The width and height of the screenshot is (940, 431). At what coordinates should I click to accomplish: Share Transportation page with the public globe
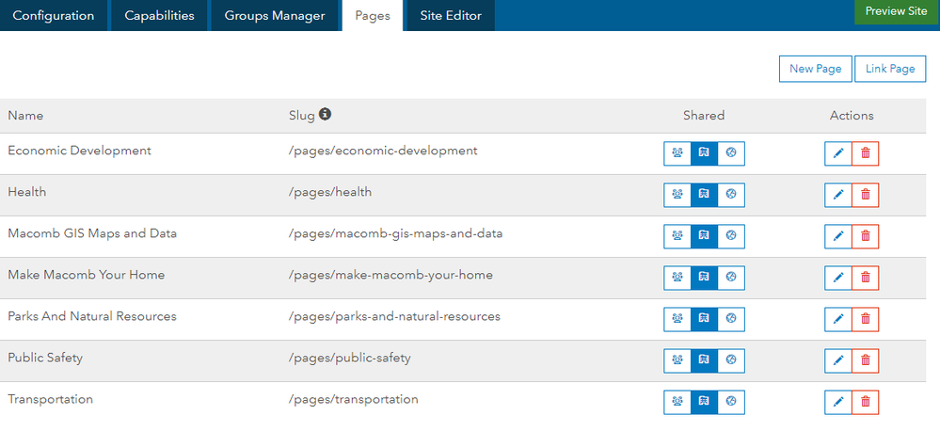coord(731,402)
